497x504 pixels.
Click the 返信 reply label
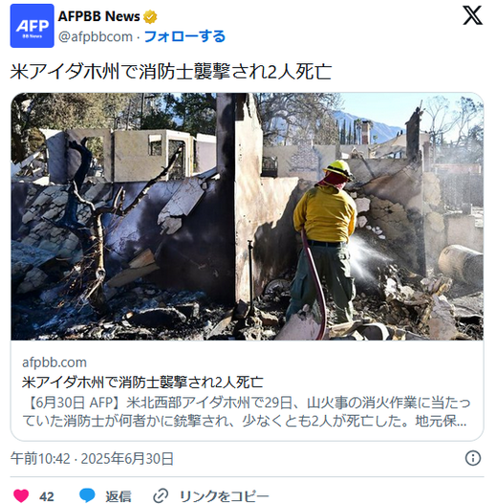click(119, 496)
